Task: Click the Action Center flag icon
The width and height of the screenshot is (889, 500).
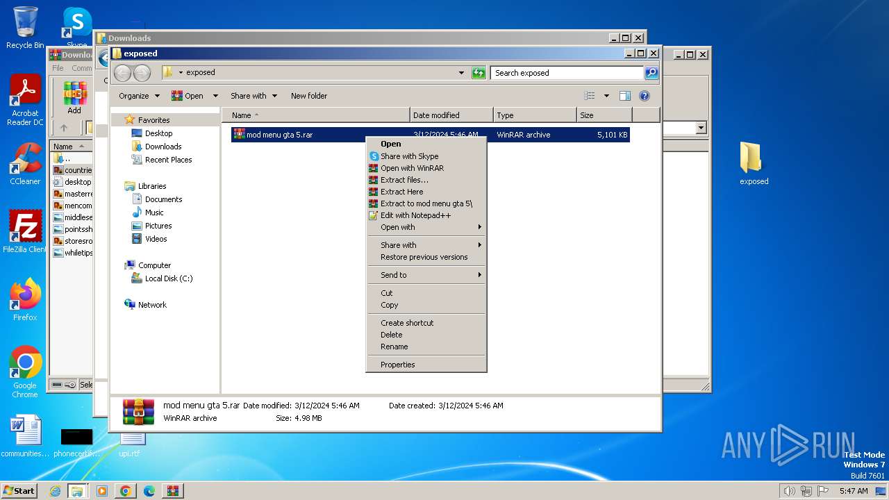Action: [824, 491]
